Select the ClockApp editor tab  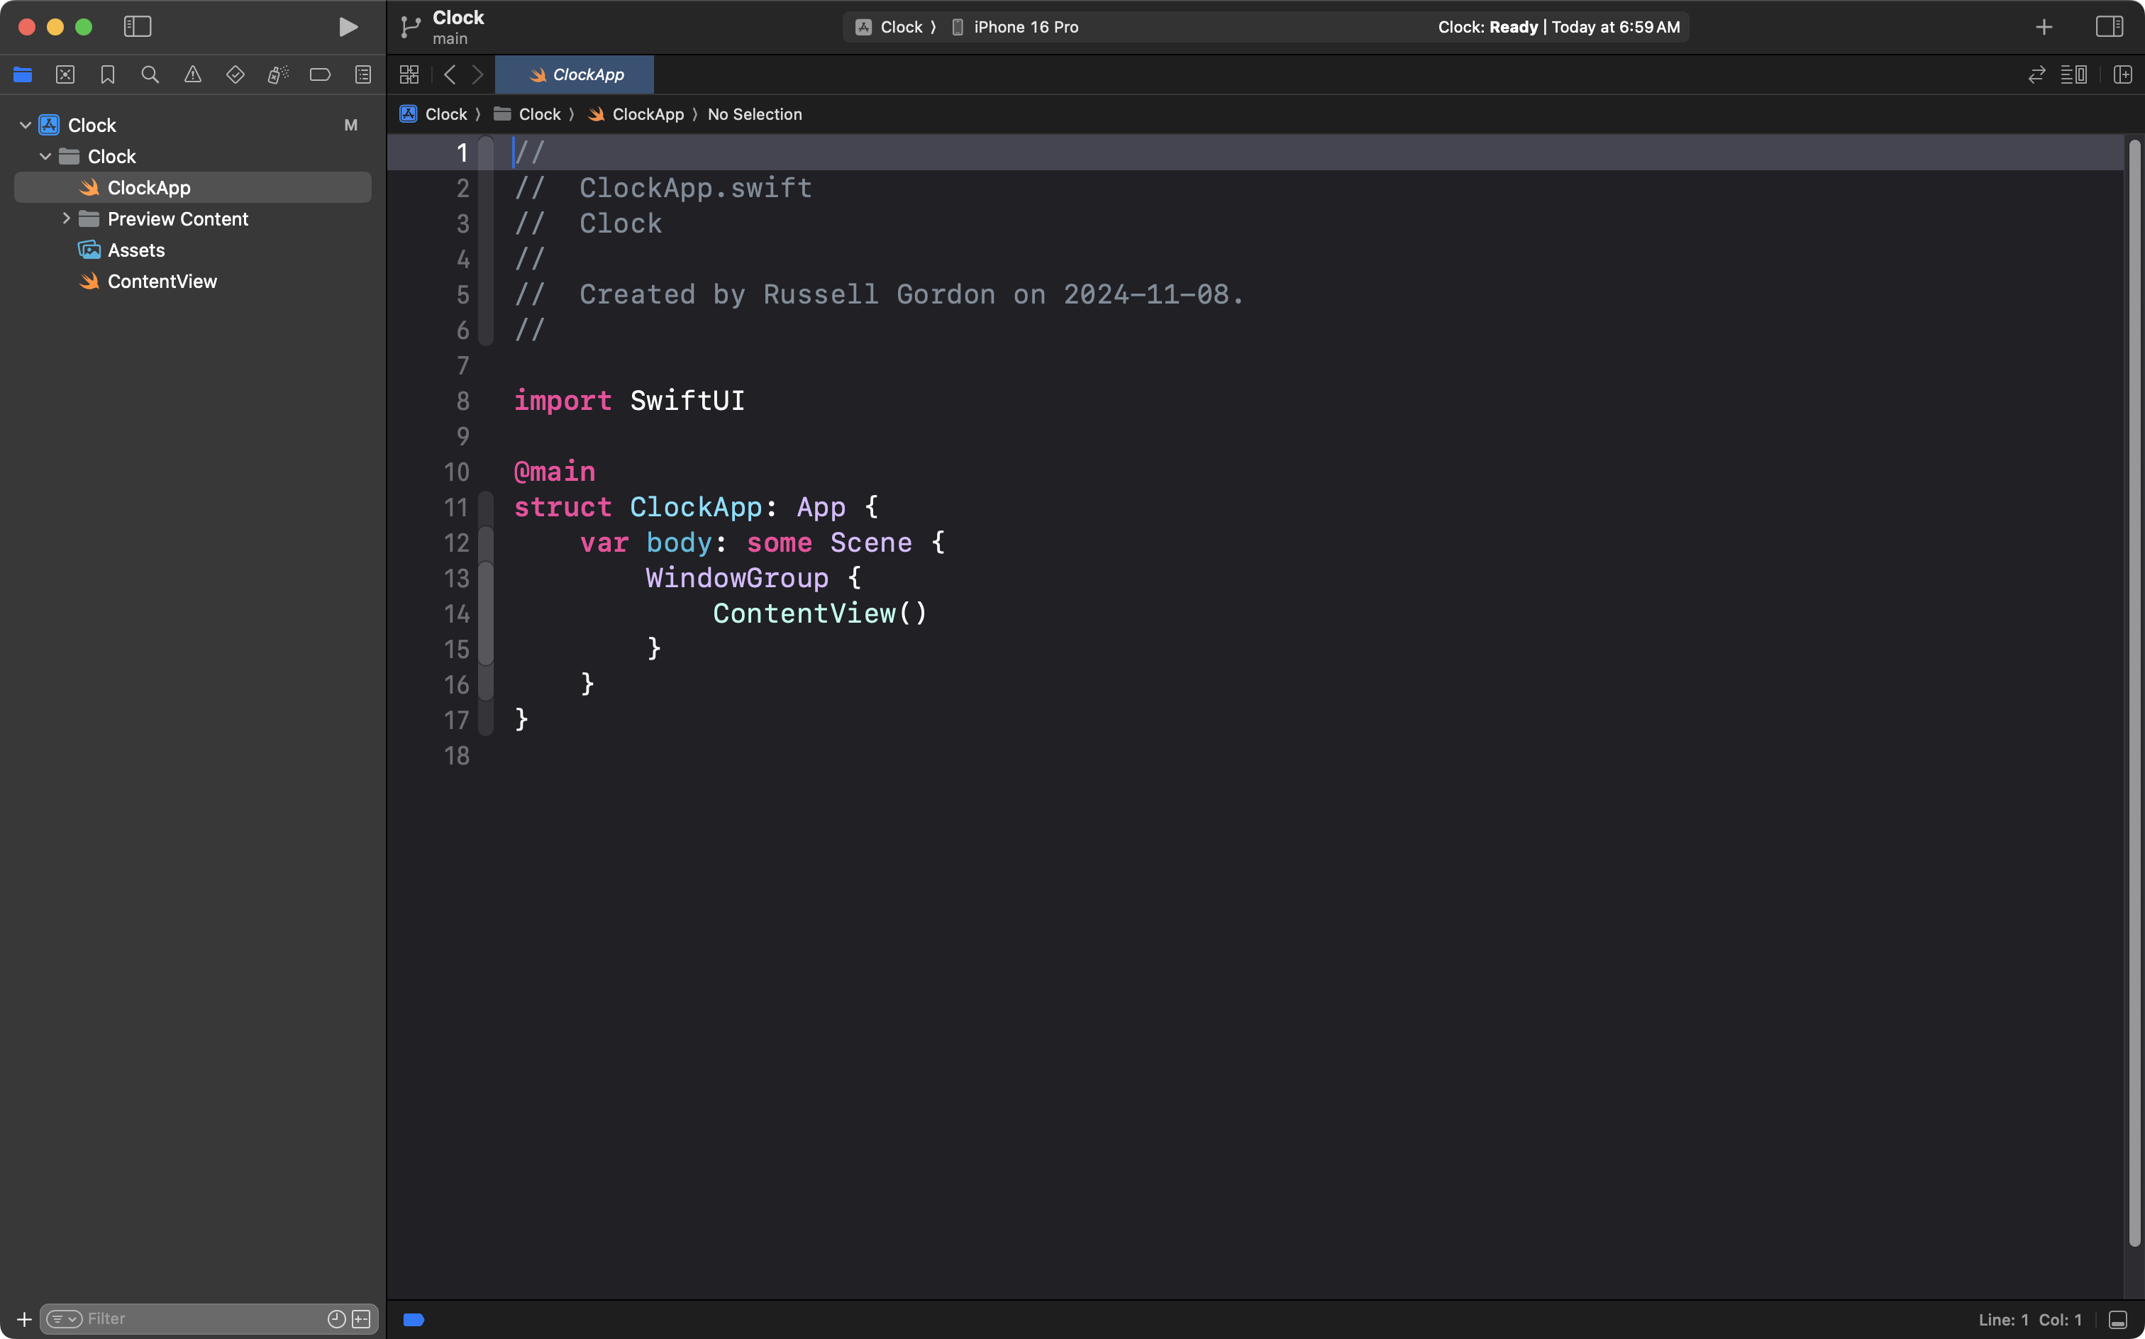tap(576, 74)
